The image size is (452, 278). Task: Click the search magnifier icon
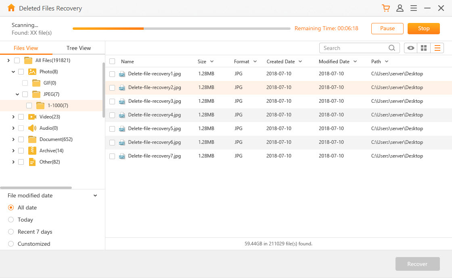[x=391, y=48]
